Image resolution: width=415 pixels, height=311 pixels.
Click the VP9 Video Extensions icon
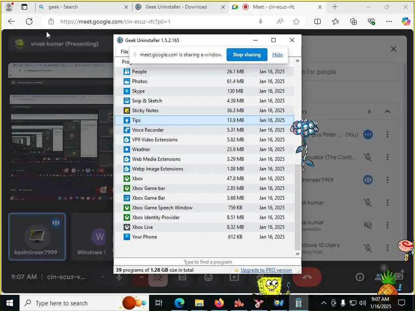(x=127, y=140)
